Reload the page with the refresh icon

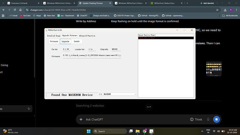click(x=15, y=10)
